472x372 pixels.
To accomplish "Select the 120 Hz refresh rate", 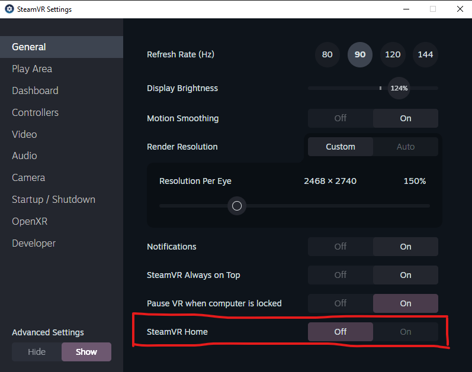I will (393, 54).
